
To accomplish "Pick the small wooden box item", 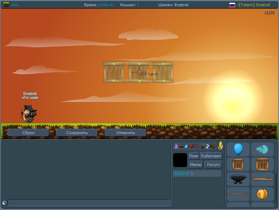I will tap(238, 164).
